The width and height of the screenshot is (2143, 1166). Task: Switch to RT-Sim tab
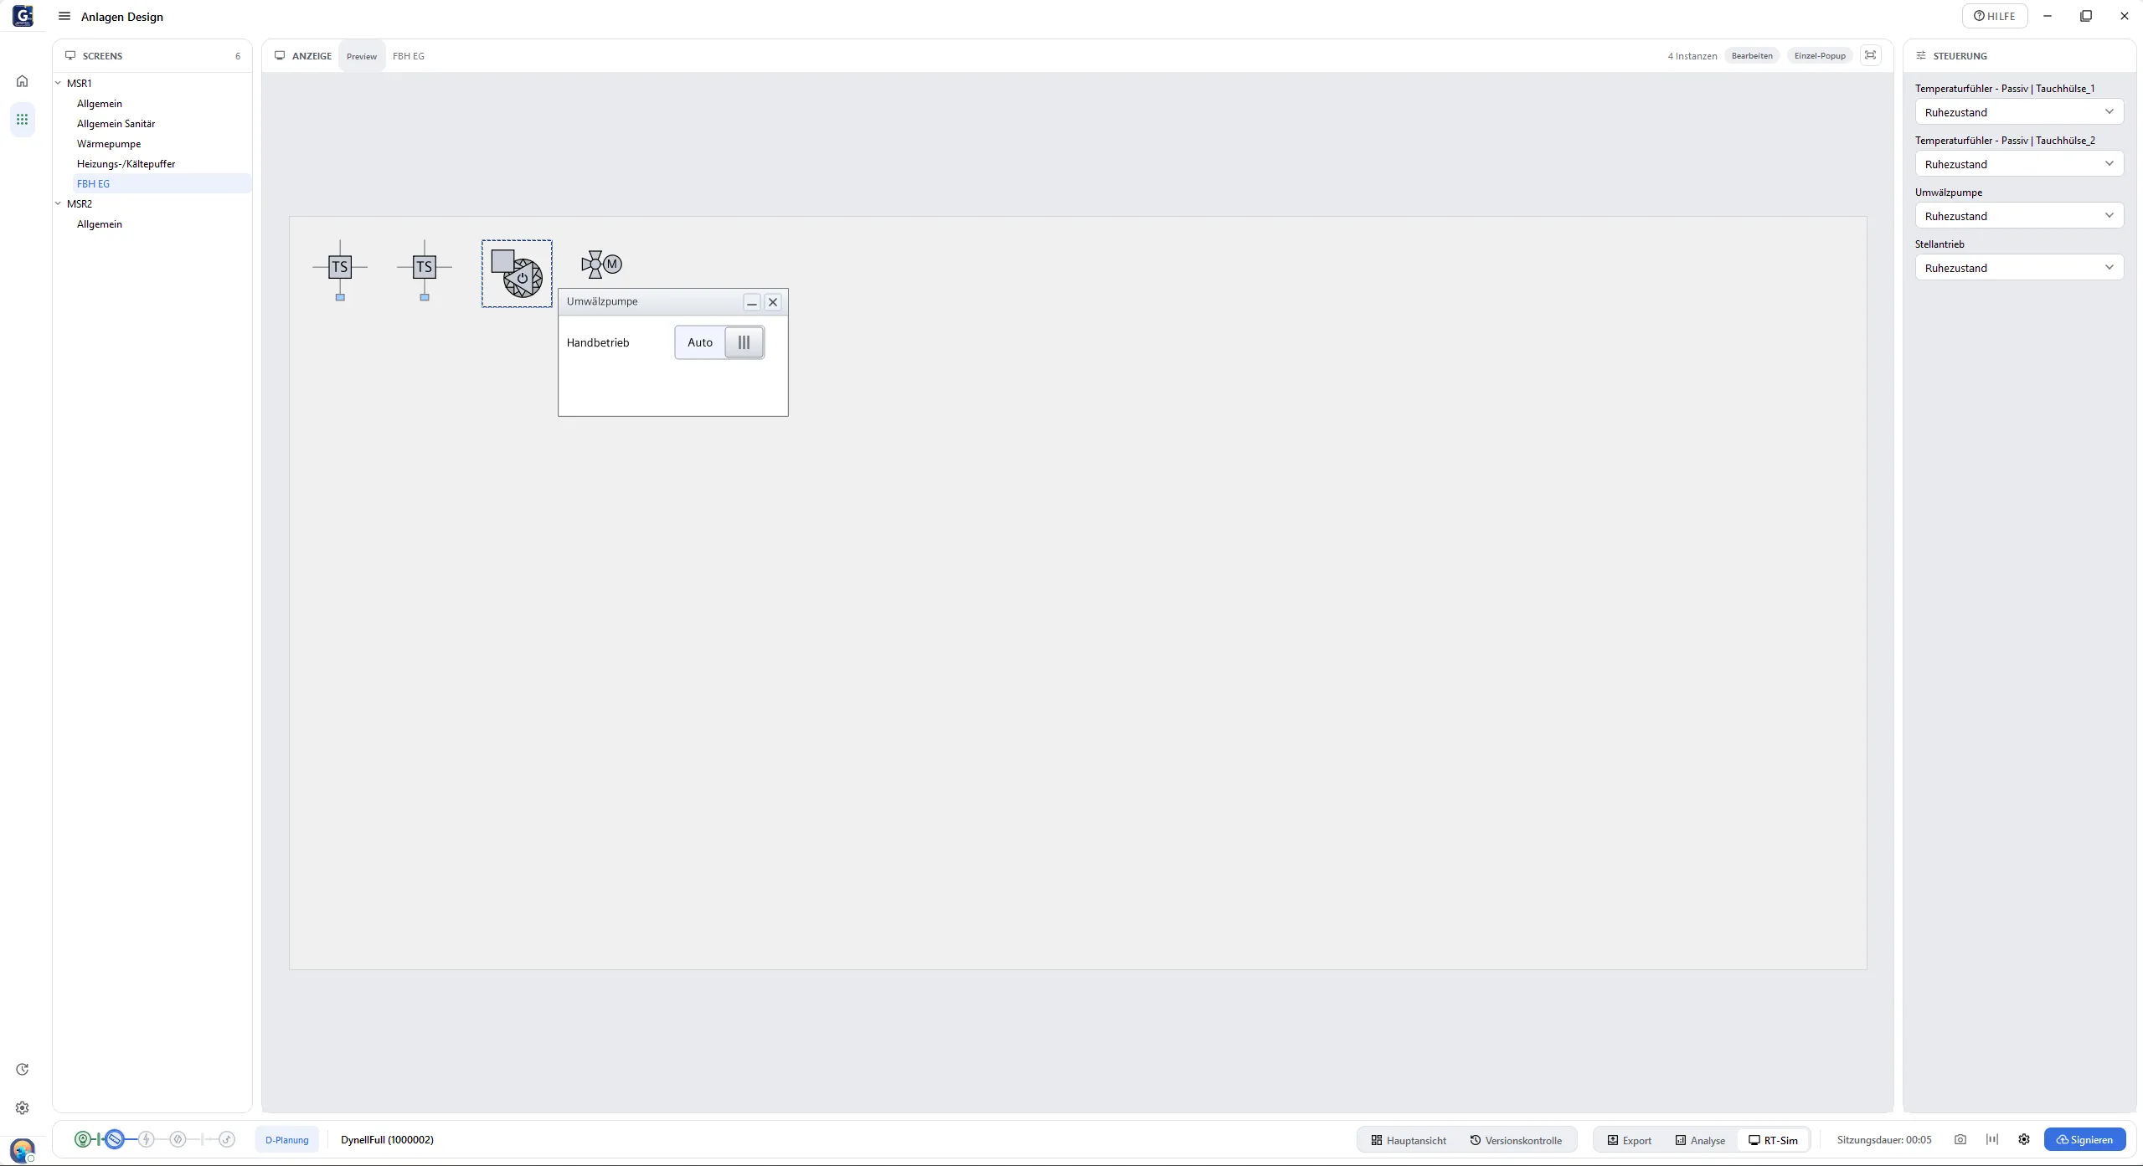click(x=1773, y=1140)
